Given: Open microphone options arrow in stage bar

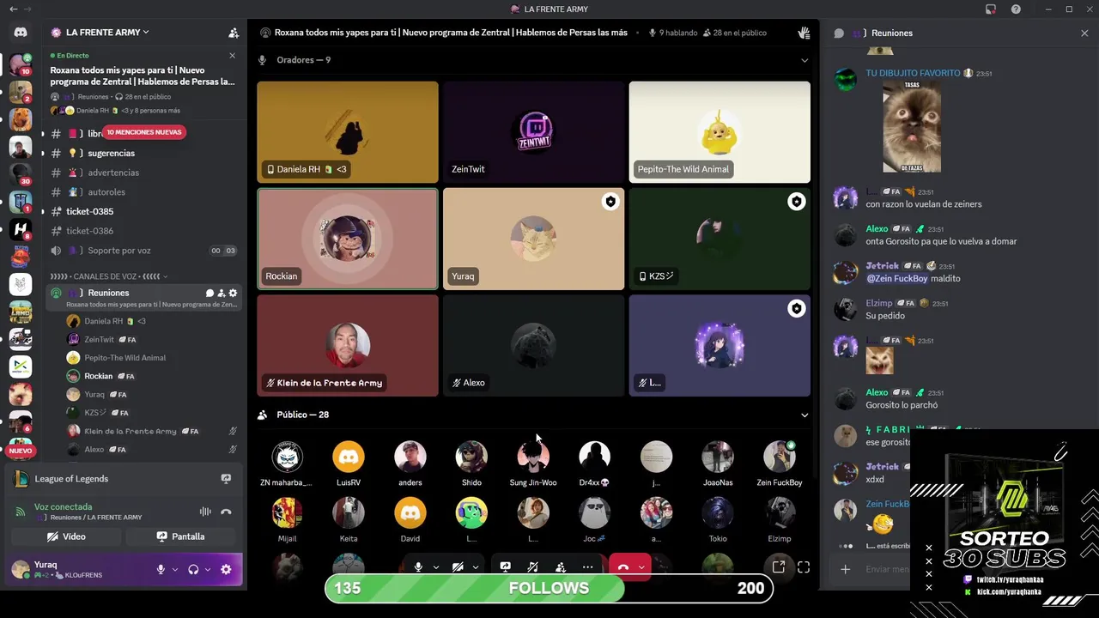Looking at the screenshot, I should pos(435,567).
